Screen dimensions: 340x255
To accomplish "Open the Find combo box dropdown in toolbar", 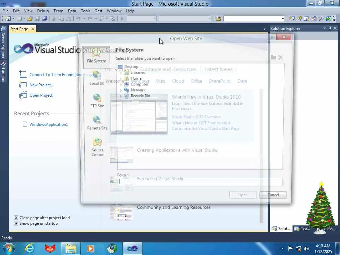I will point(283,19).
